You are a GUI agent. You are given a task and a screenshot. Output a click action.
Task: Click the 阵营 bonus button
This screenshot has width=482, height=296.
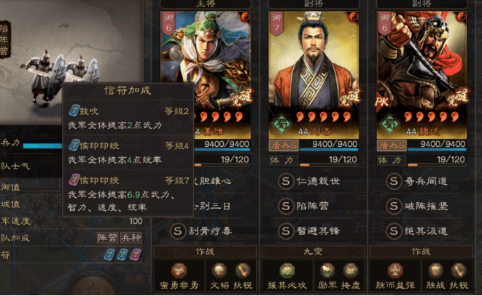tap(108, 238)
